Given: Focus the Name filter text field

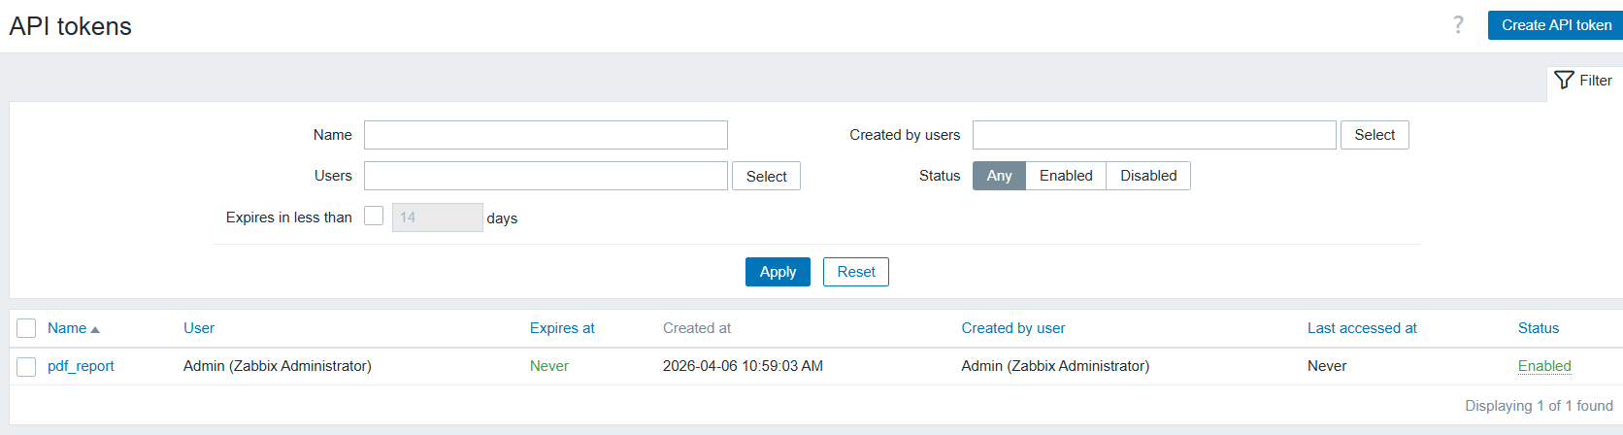Looking at the screenshot, I should pyautogui.click(x=546, y=135).
